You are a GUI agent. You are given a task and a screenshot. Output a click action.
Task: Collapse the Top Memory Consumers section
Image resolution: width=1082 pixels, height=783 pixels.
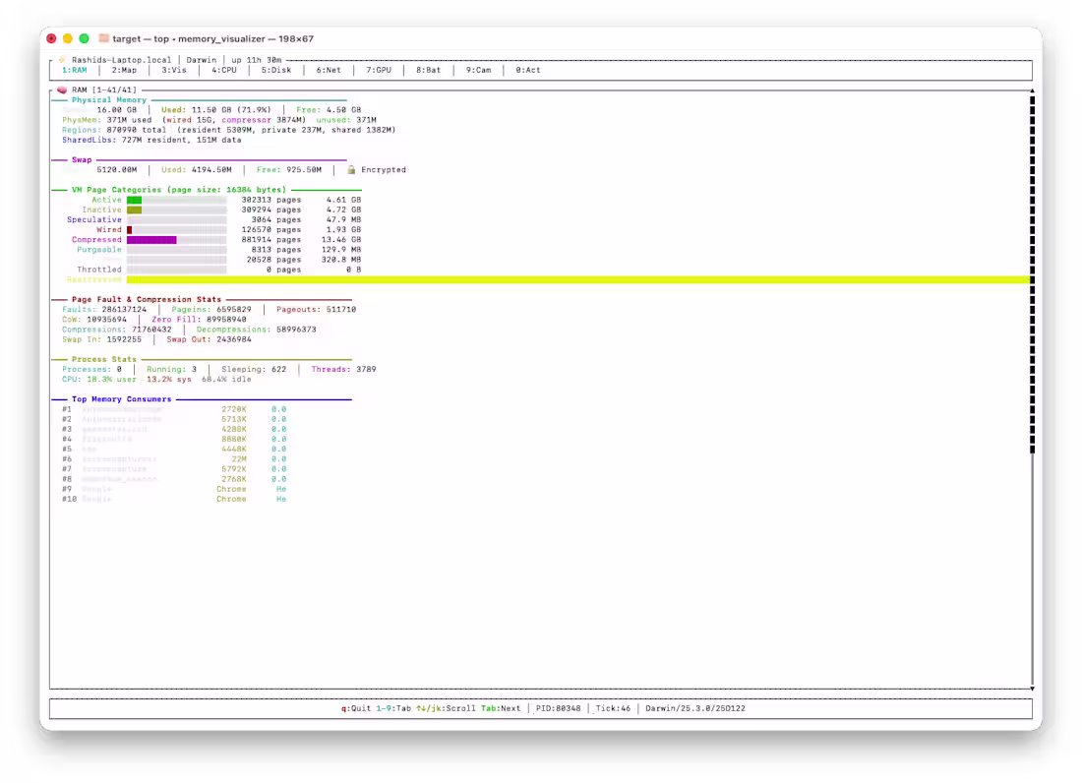tap(119, 398)
